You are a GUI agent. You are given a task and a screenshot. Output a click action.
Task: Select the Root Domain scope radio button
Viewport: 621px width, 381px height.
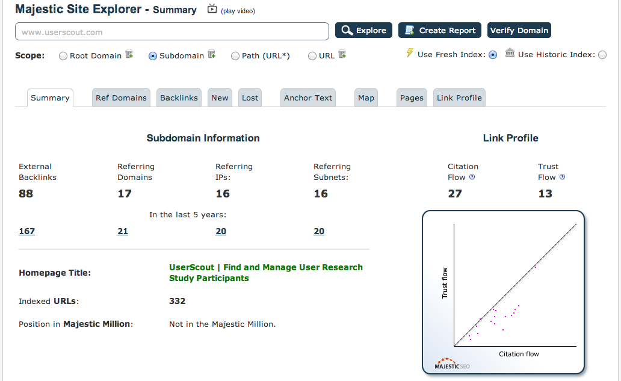(63, 56)
